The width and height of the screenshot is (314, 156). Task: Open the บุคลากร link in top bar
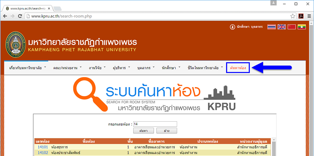coord(257,27)
